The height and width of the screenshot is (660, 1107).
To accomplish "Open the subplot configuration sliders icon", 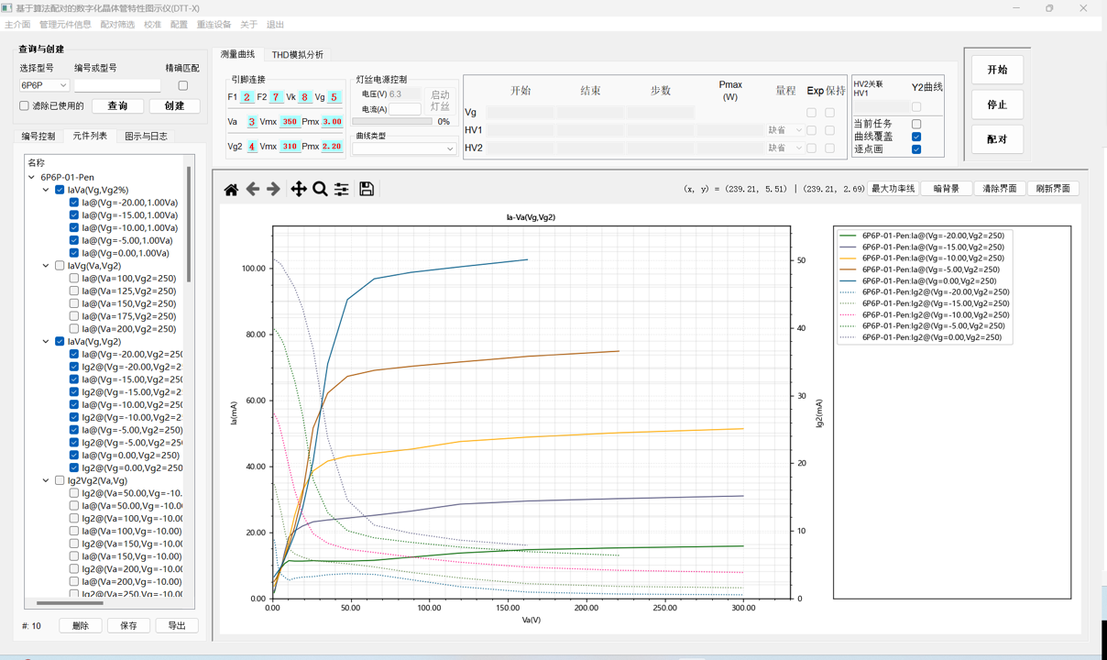I will [341, 189].
